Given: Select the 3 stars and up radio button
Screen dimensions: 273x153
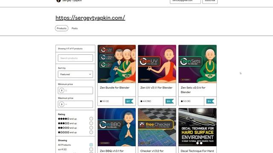Looking at the screenshot, I should pos(91,123).
